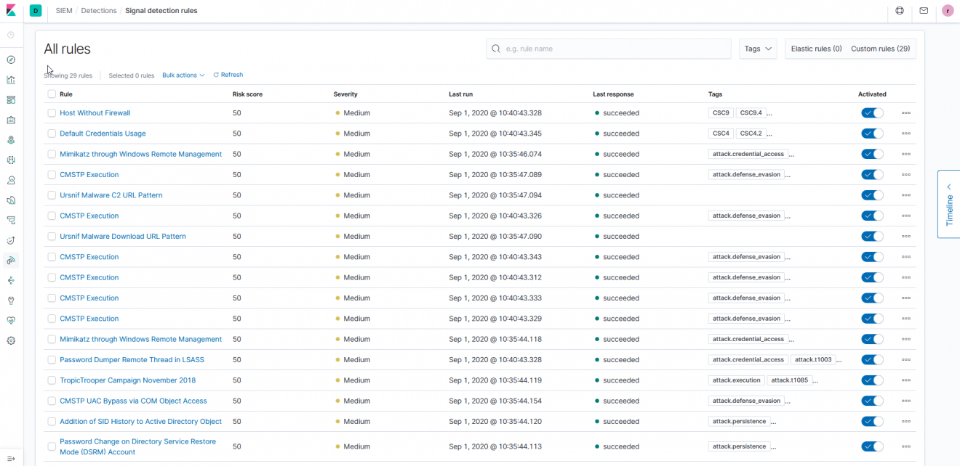Viewport: 960px width, 466px height.
Task: Tick the checkbox for Host Without Firewall
Action: (52, 113)
